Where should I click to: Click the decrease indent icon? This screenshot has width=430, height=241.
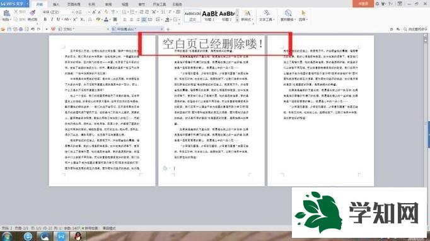coord(141,12)
